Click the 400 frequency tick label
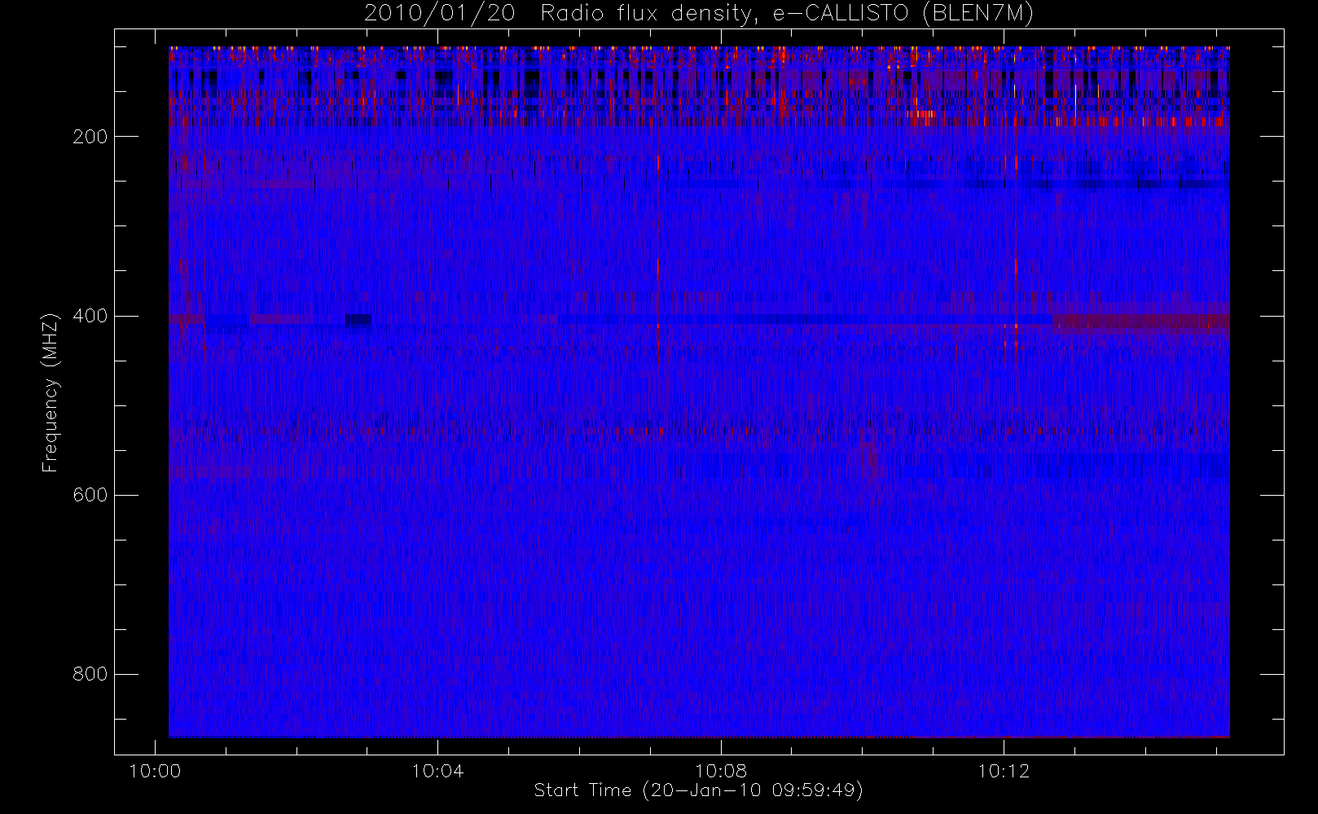The width and height of the screenshot is (1318, 814). point(90,316)
